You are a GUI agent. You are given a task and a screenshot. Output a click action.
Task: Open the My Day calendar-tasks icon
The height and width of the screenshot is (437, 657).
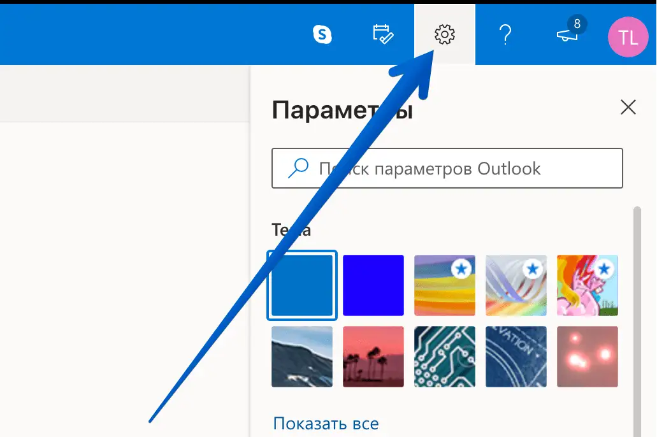coord(383,34)
